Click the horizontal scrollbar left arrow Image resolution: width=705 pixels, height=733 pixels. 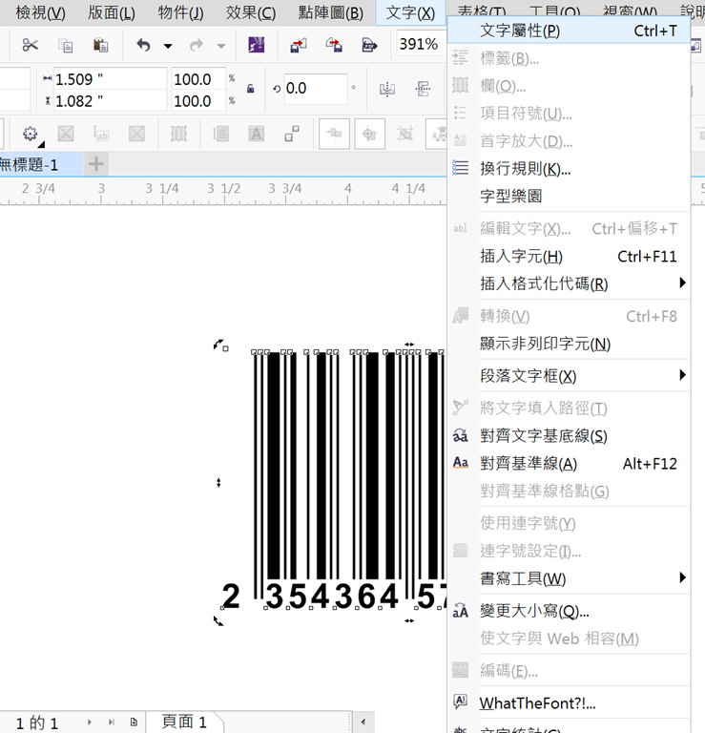pos(363,722)
